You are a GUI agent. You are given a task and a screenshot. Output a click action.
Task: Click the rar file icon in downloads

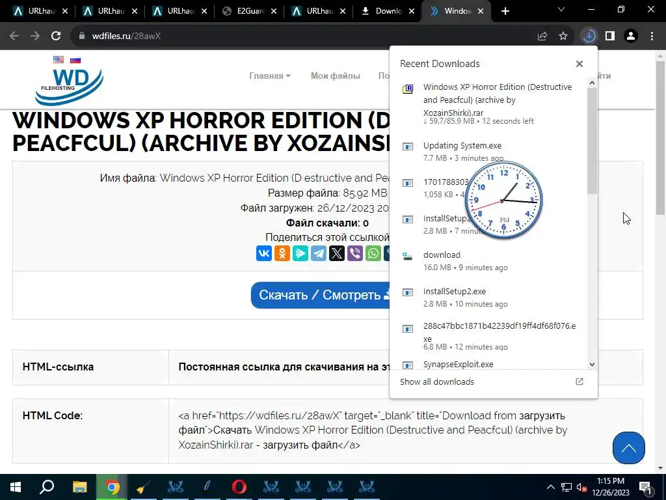408,89
